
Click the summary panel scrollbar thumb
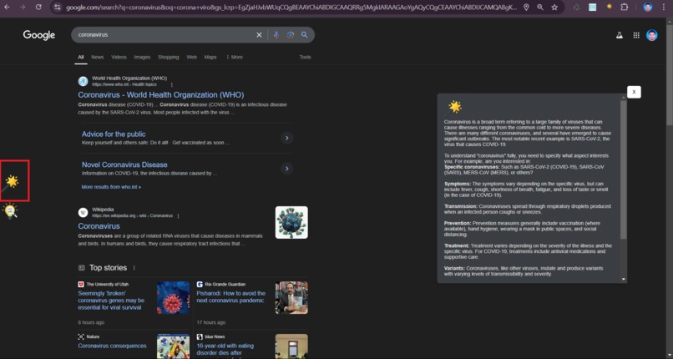623,169
